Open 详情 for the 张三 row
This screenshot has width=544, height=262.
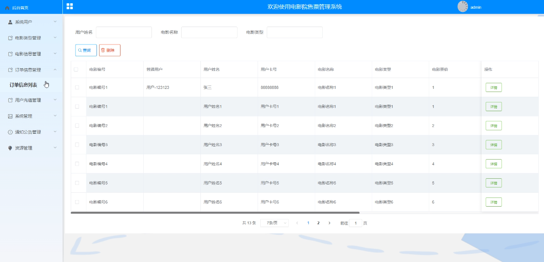pos(494,88)
